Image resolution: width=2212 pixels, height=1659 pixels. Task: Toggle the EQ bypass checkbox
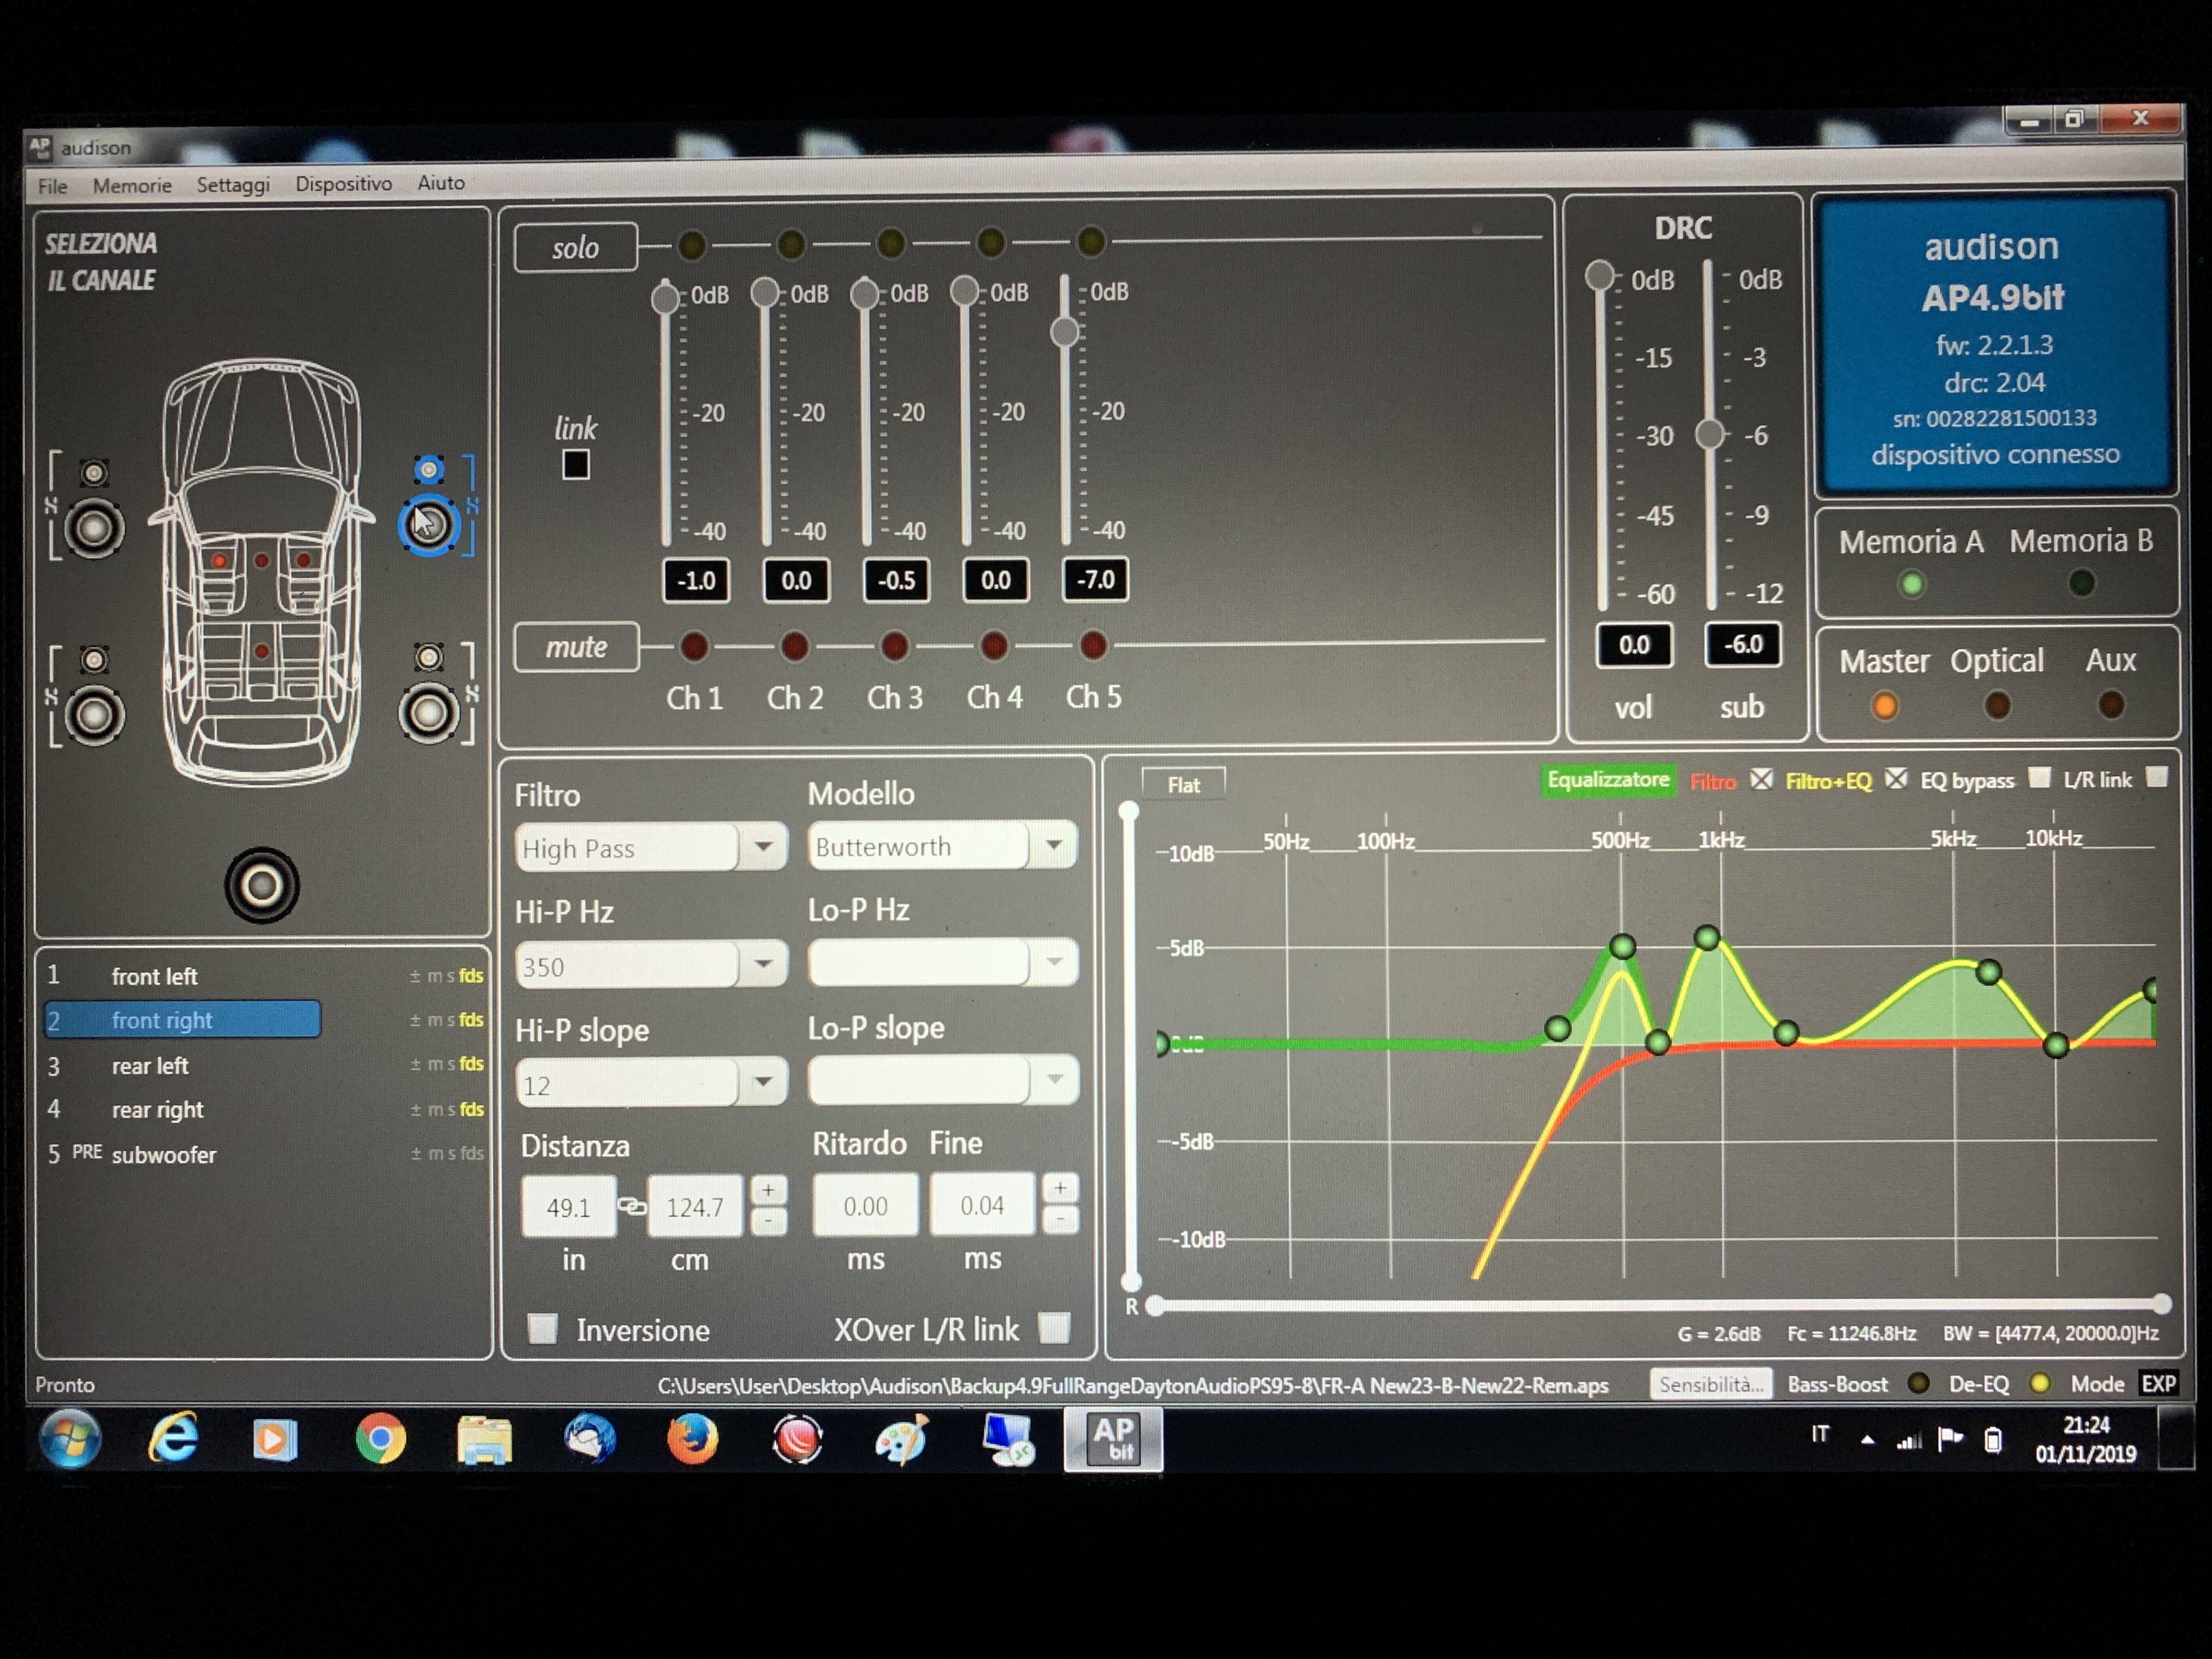[x=2039, y=778]
